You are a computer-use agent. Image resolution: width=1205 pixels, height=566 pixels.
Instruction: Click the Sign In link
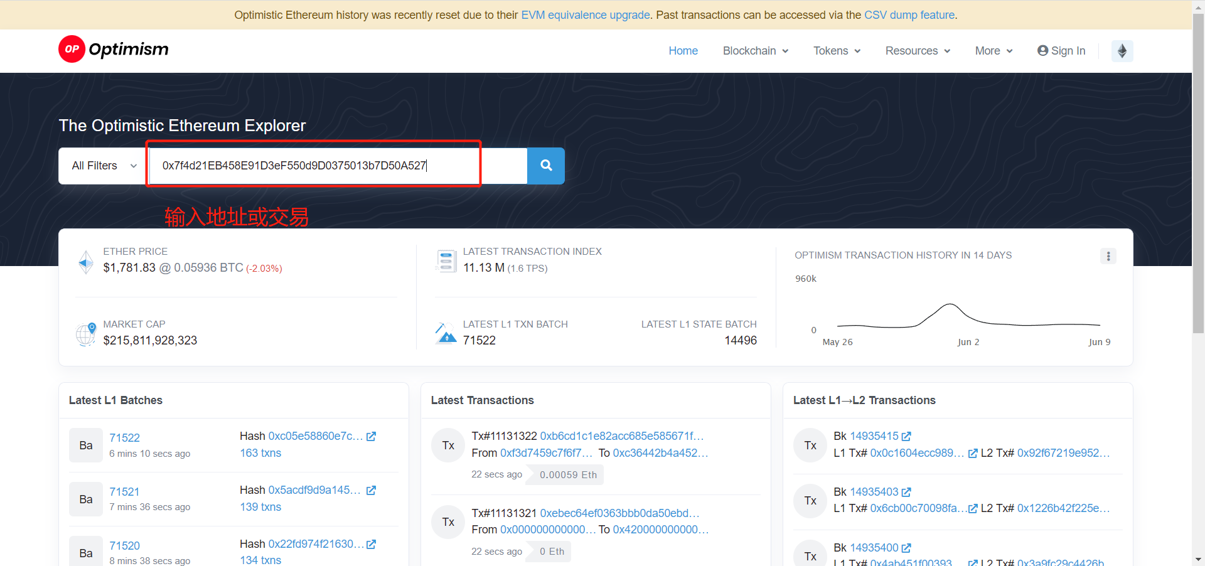point(1061,51)
